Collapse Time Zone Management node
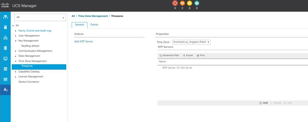Viewport: 308px width, 122px height. (x=16, y=61)
